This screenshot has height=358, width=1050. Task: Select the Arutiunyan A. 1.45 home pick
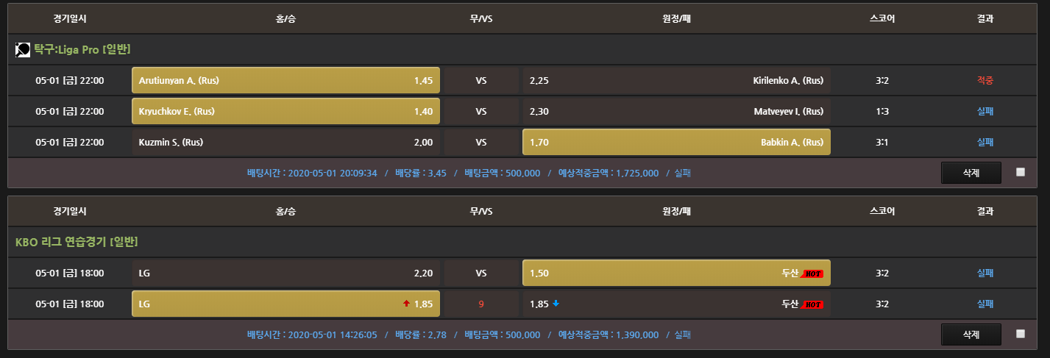[x=285, y=80]
